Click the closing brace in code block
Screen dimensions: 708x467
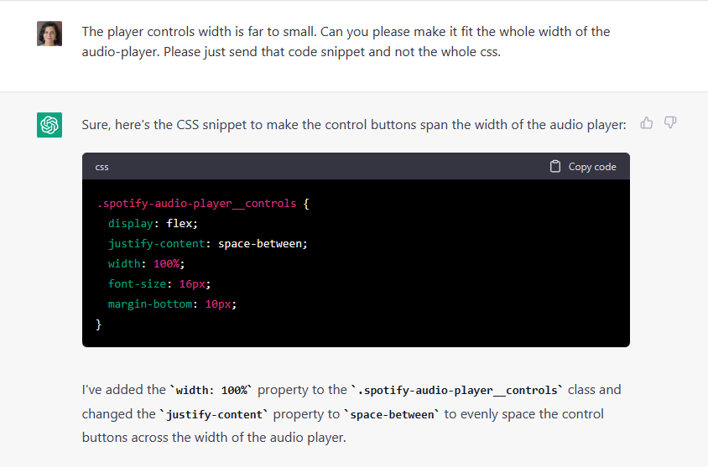(99, 324)
